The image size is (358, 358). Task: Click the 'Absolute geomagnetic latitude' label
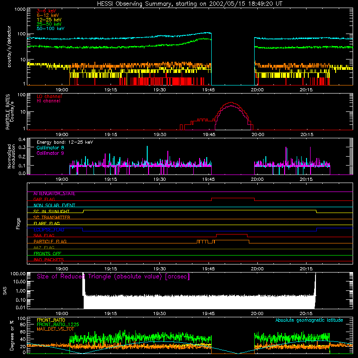point(309,320)
